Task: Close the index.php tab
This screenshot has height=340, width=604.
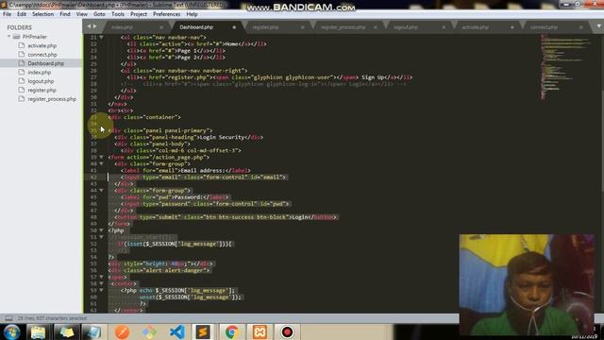Action: tap(161, 27)
